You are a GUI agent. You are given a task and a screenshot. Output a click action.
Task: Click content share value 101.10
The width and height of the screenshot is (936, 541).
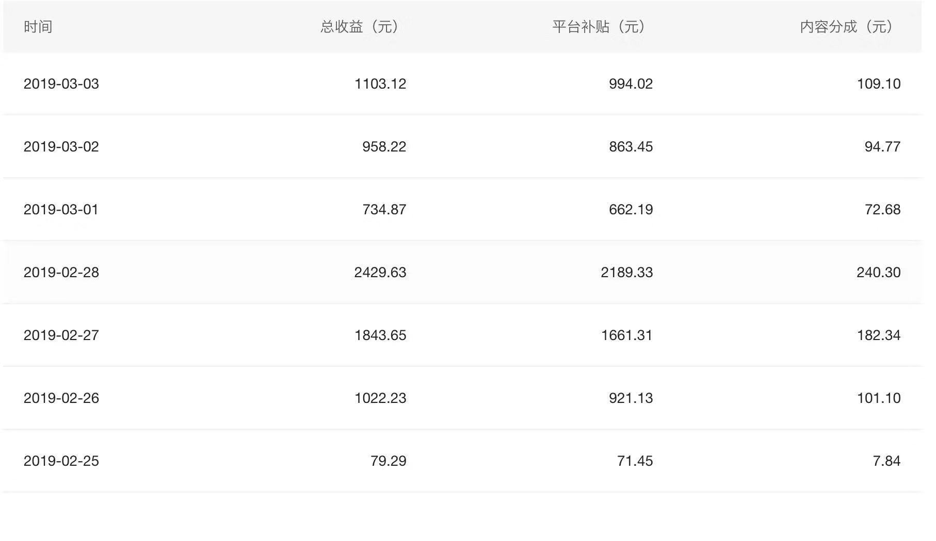[879, 398]
